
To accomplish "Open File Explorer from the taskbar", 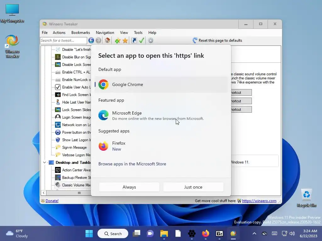I will [164, 233].
